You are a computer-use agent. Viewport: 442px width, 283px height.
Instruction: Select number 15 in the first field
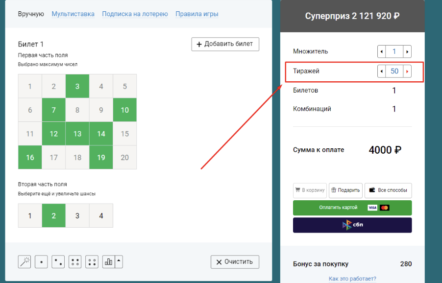point(124,134)
